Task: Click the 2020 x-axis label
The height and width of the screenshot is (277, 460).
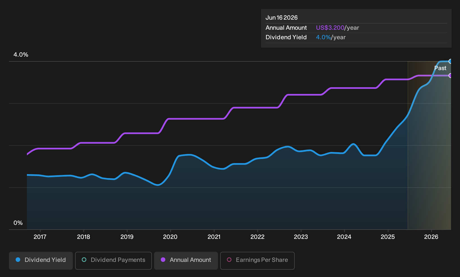Action: (x=170, y=237)
